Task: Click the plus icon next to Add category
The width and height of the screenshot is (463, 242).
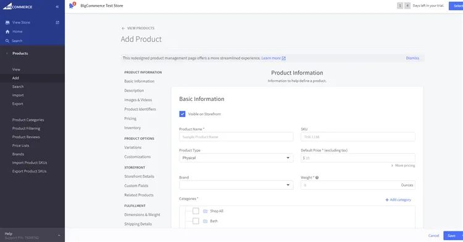Action: [387, 200]
